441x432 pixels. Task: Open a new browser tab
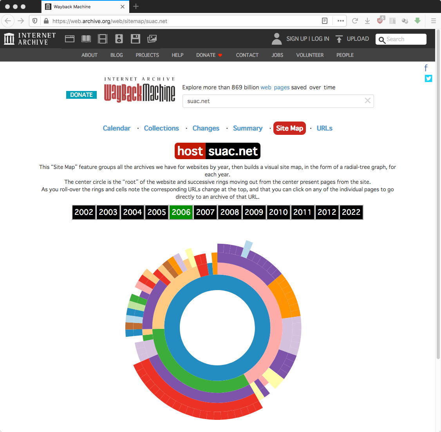coord(136,7)
